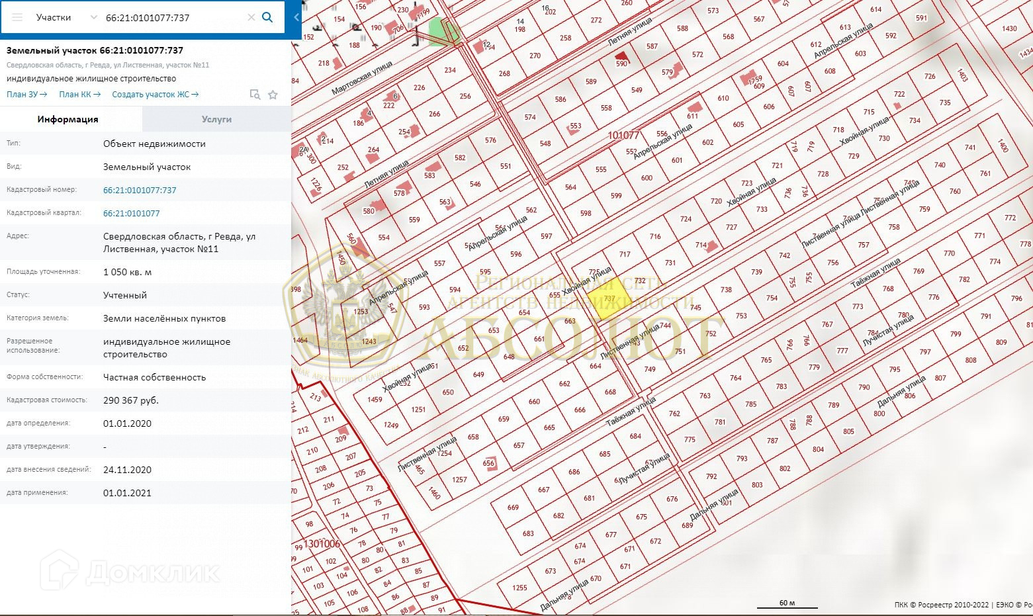Add parcel to favorites with star icon

click(x=273, y=95)
